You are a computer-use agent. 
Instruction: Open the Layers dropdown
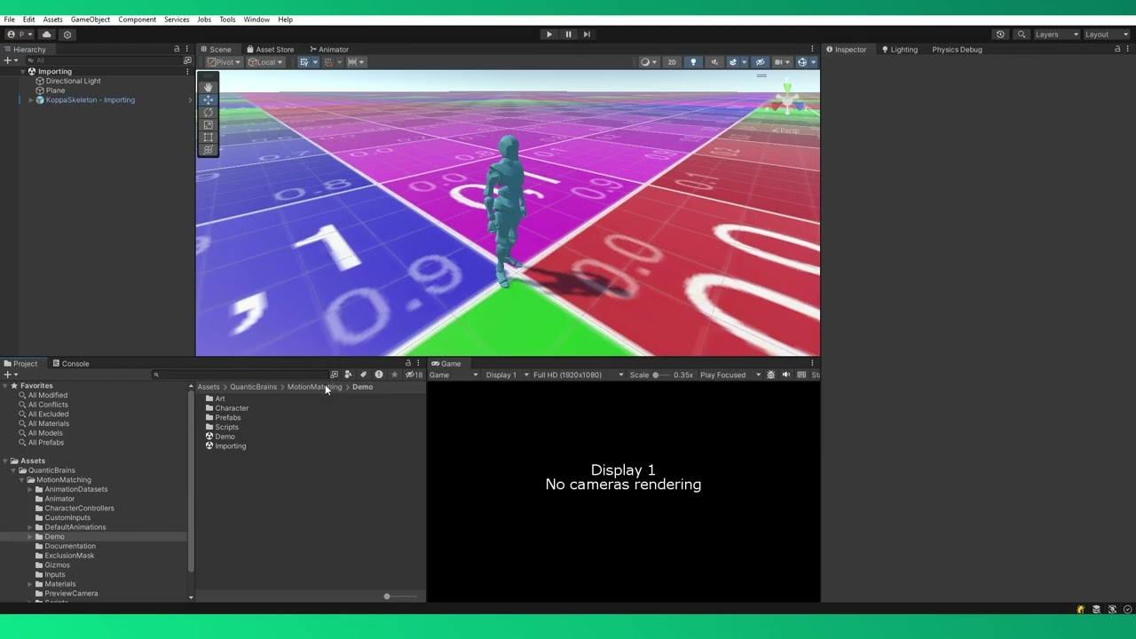pyautogui.click(x=1056, y=35)
